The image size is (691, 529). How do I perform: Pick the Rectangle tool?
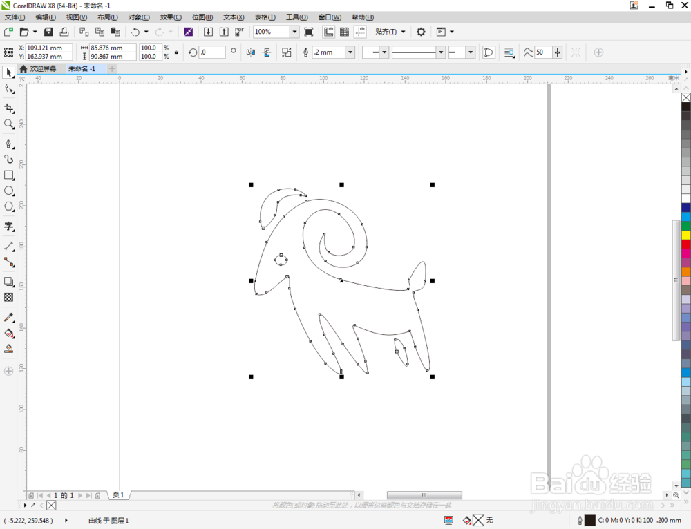pyautogui.click(x=8, y=175)
